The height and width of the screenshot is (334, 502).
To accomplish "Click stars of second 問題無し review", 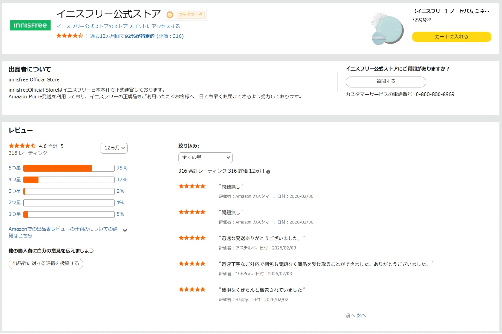I will pyautogui.click(x=192, y=212).
